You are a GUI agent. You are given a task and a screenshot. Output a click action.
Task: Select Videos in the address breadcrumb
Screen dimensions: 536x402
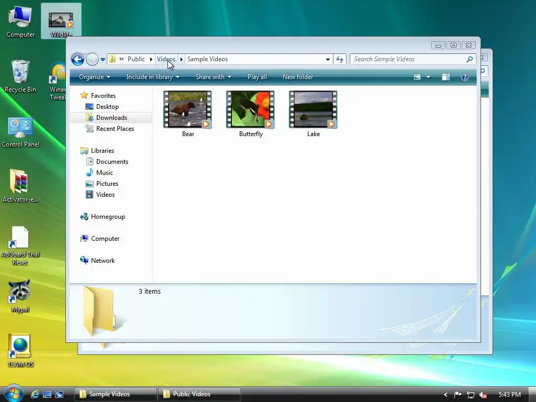(166, 59)
